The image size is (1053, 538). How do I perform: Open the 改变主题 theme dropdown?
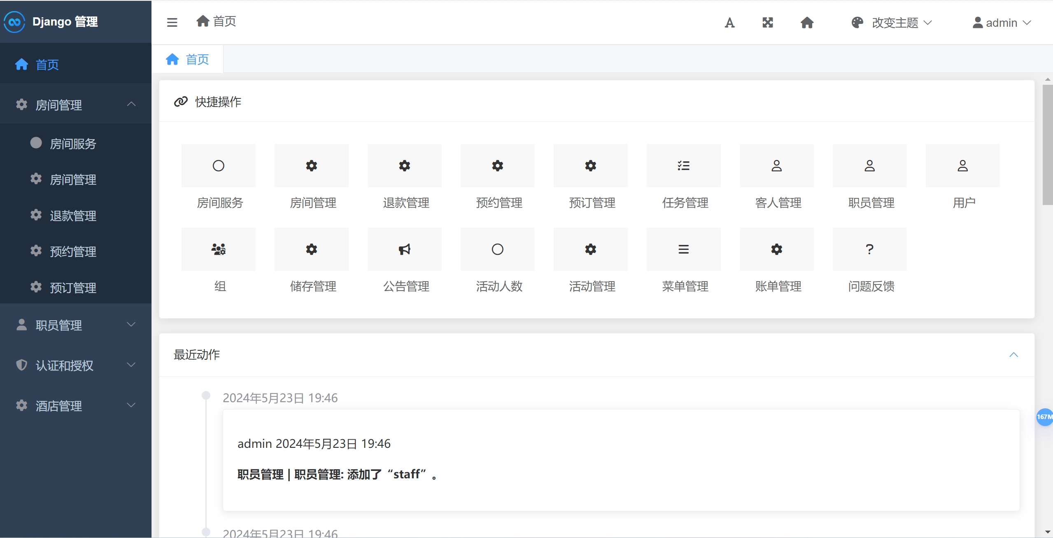pyautogui.click(x=892, y=23)
